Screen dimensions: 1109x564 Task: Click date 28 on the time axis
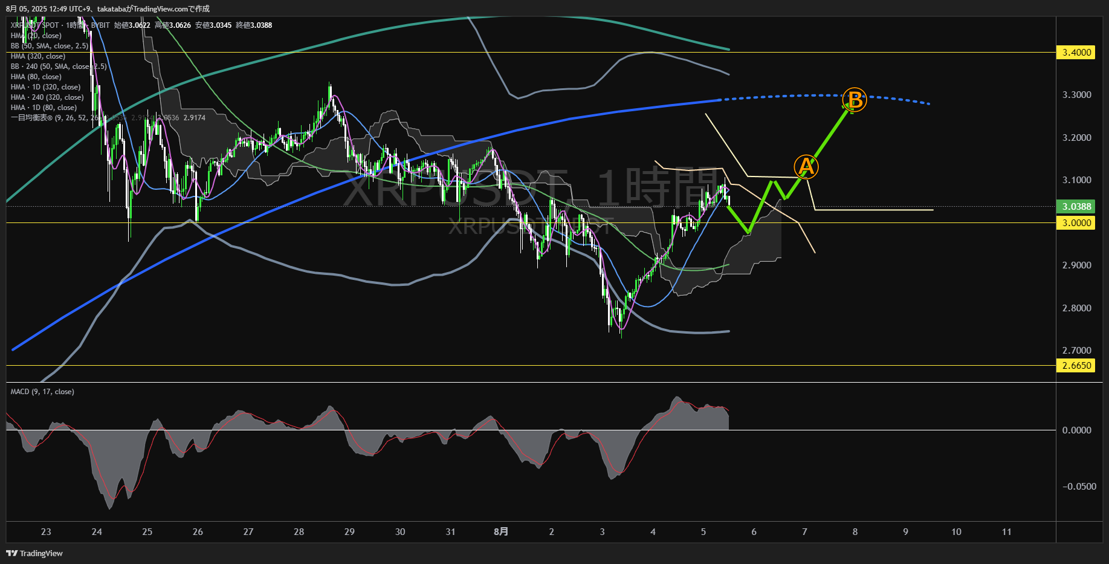299,532
